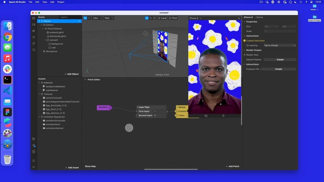Click the Token port on Device patch
Viewport: 324px width, 182px height.
point(176,115)
